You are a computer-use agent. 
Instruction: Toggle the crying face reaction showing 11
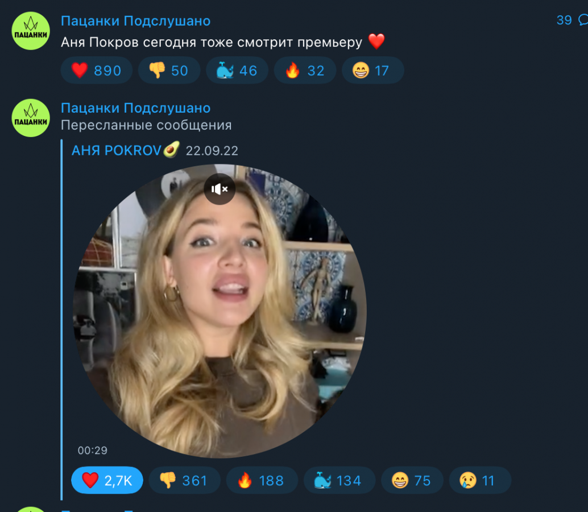(x=479, y=481)
